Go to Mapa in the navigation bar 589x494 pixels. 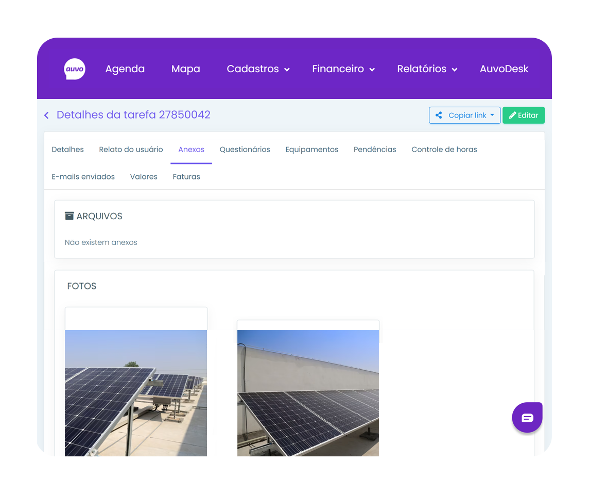click(185, 69)
